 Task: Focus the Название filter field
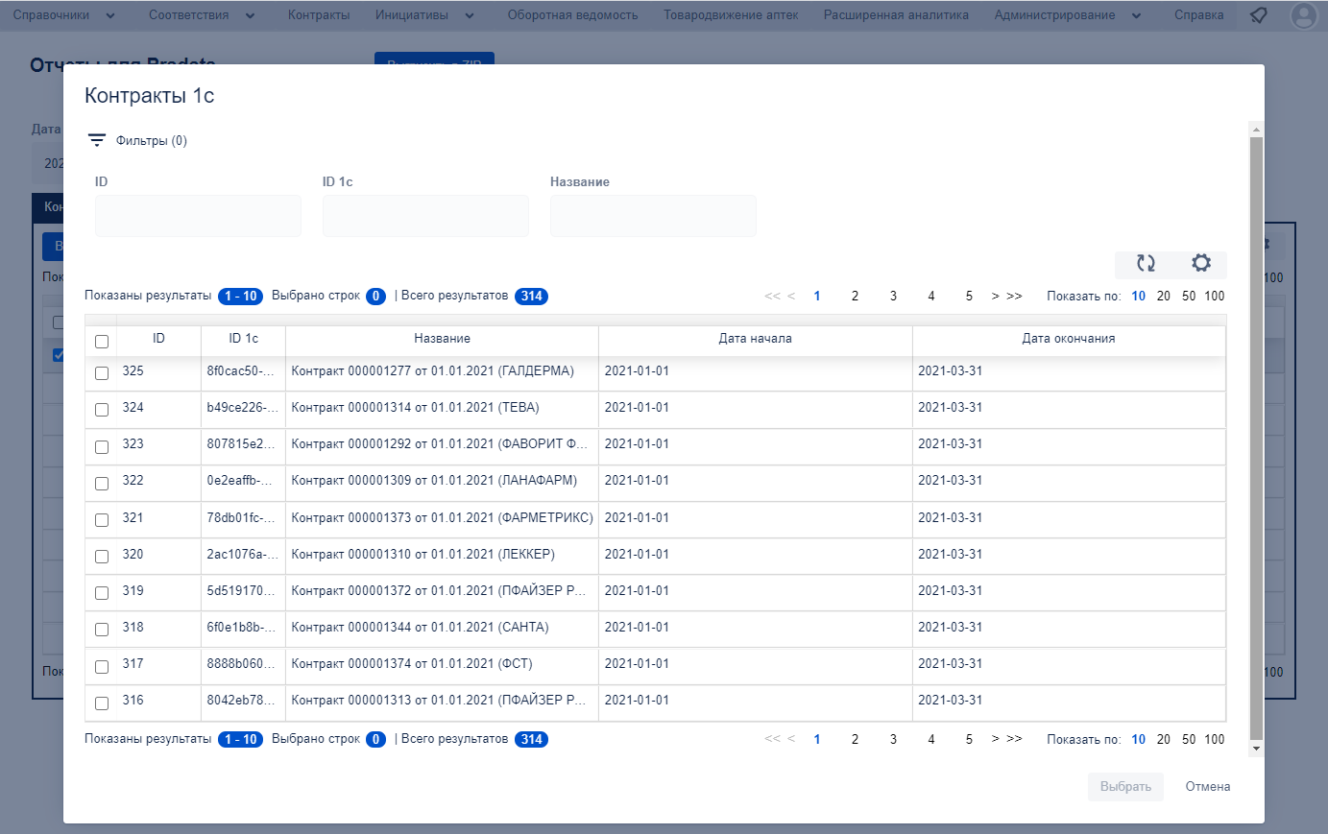pyautogui.click(x=653, y=216)
